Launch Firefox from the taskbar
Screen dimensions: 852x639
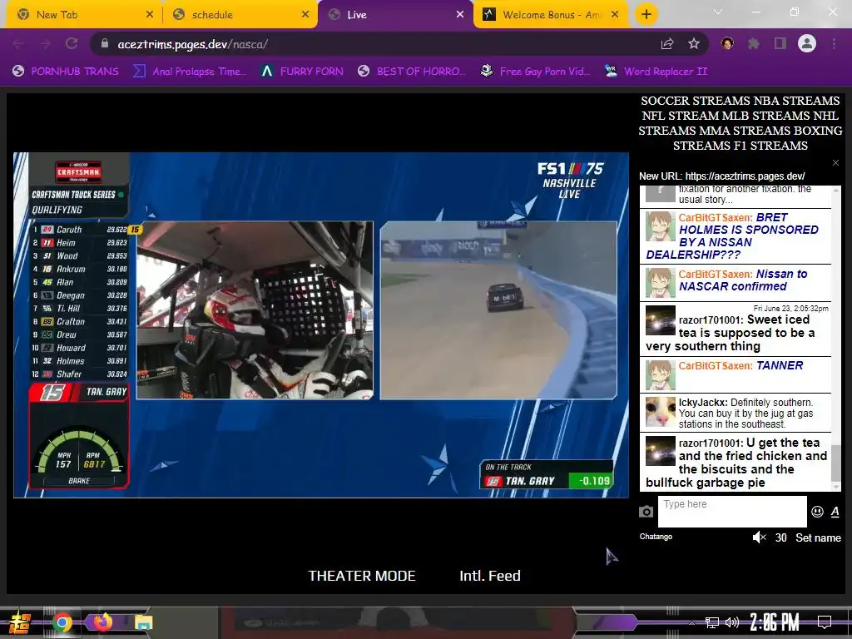pos(102,621)
